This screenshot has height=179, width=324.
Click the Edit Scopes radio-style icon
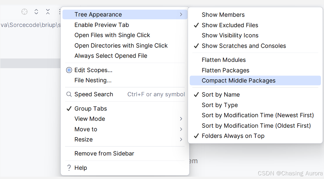coord(69,70)
